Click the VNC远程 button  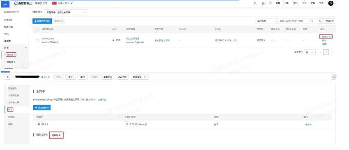coord(122,77)
